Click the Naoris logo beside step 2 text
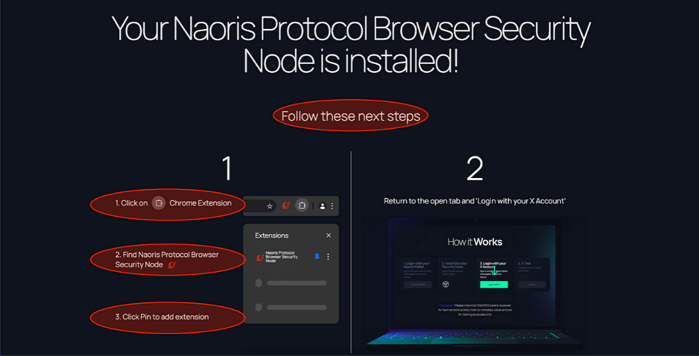The height and width of the screenshot is (356, 699). coord(171,265)
